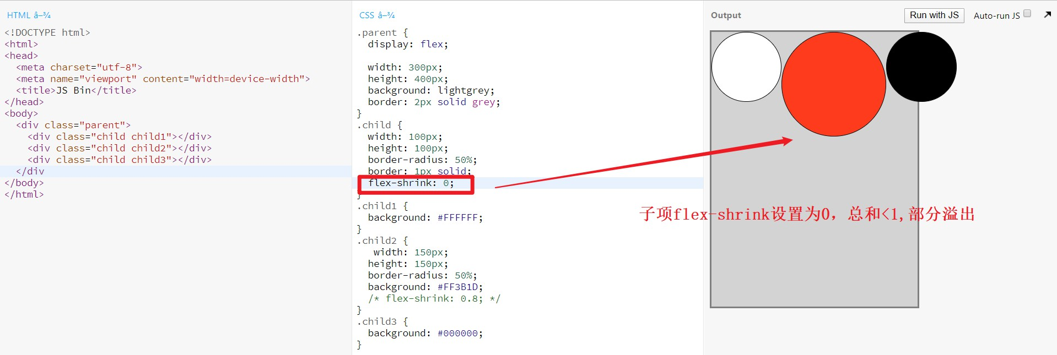Click the #FF3B1D color value in CSS
The image size is (1057, 355).
459,287
